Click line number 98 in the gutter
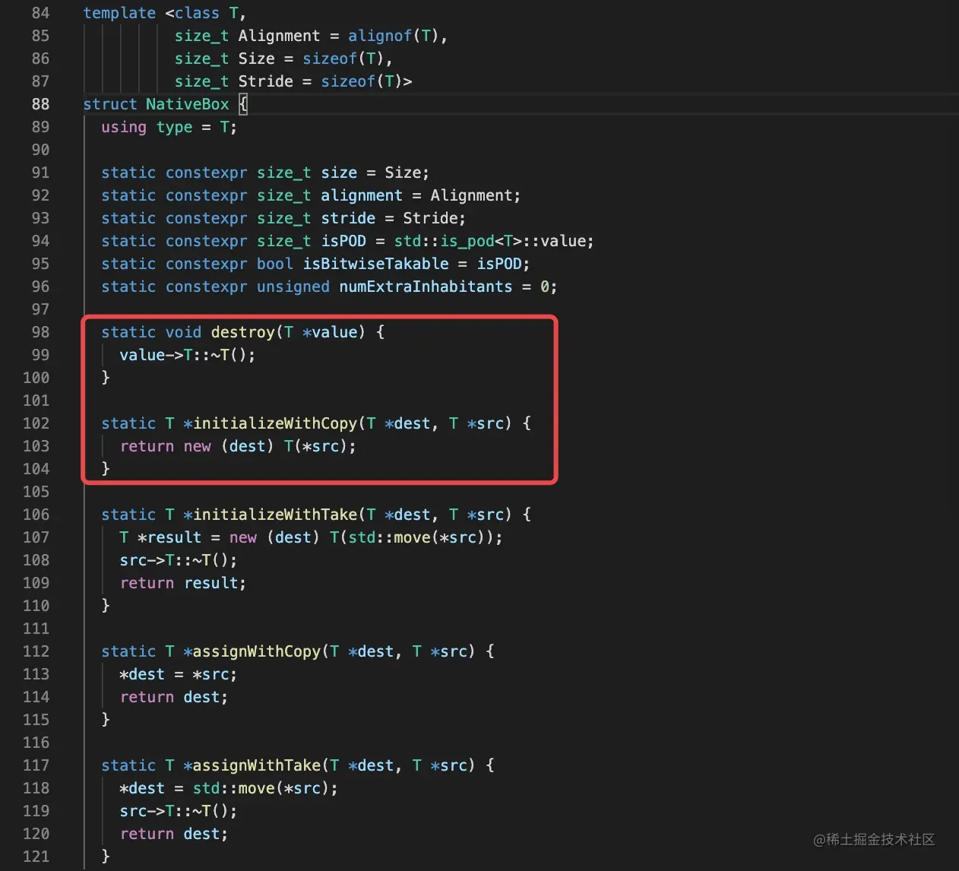959x871 pixels. point(40,332)
